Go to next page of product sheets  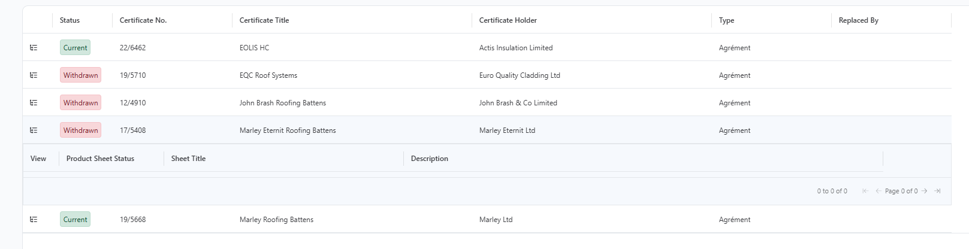pyautogui.click(x=925, y=191)
